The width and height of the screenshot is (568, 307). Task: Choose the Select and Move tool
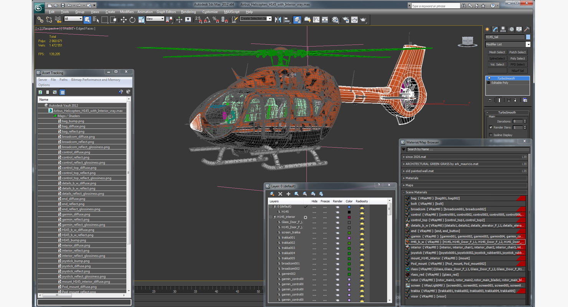tap(123, 19)
